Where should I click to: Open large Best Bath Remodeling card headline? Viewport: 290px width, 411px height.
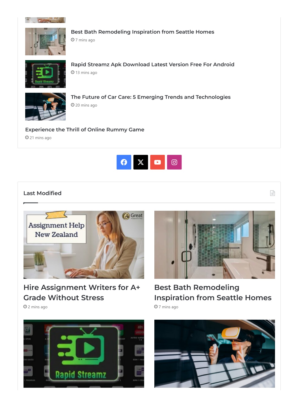213,292
